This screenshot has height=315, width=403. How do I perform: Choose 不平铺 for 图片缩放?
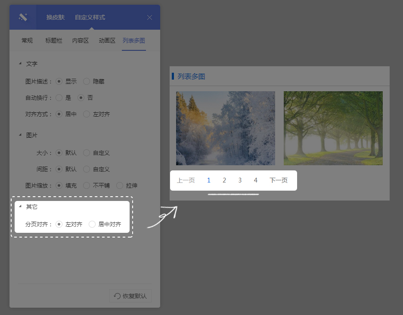[x=87, y=185]
